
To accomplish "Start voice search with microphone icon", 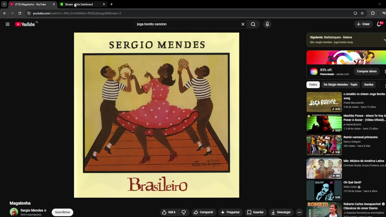I will click(x=267, y=24).
